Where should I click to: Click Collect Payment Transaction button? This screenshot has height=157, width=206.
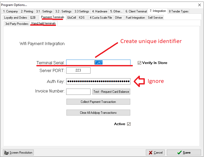pyautogui.click(x=98, y=102)
